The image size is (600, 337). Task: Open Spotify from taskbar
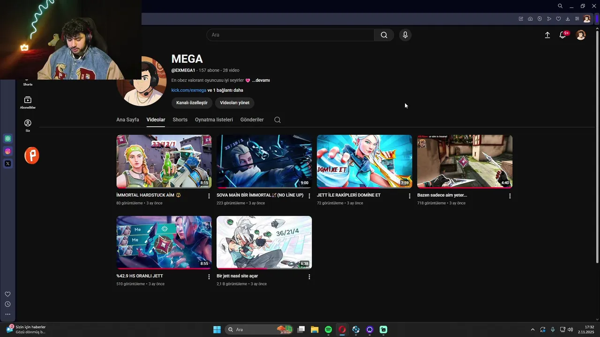(x=328, y=330)
